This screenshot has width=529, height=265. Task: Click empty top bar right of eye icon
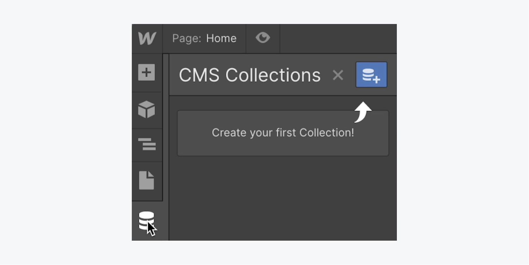coord(338,38)
